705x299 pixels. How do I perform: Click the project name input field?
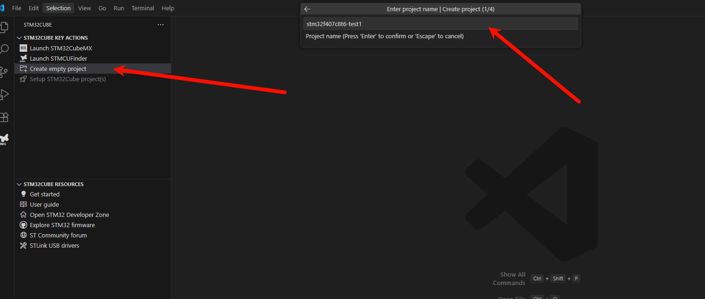point(441,24)
